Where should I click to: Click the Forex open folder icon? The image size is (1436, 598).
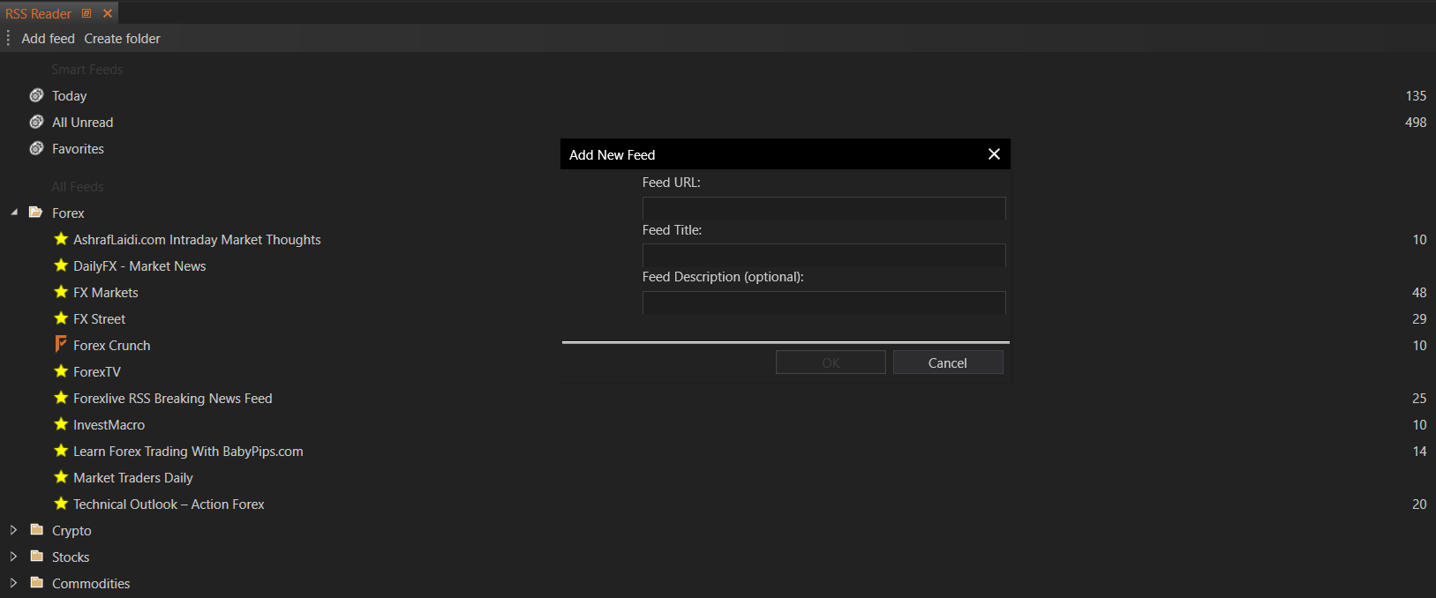[36, 213]
